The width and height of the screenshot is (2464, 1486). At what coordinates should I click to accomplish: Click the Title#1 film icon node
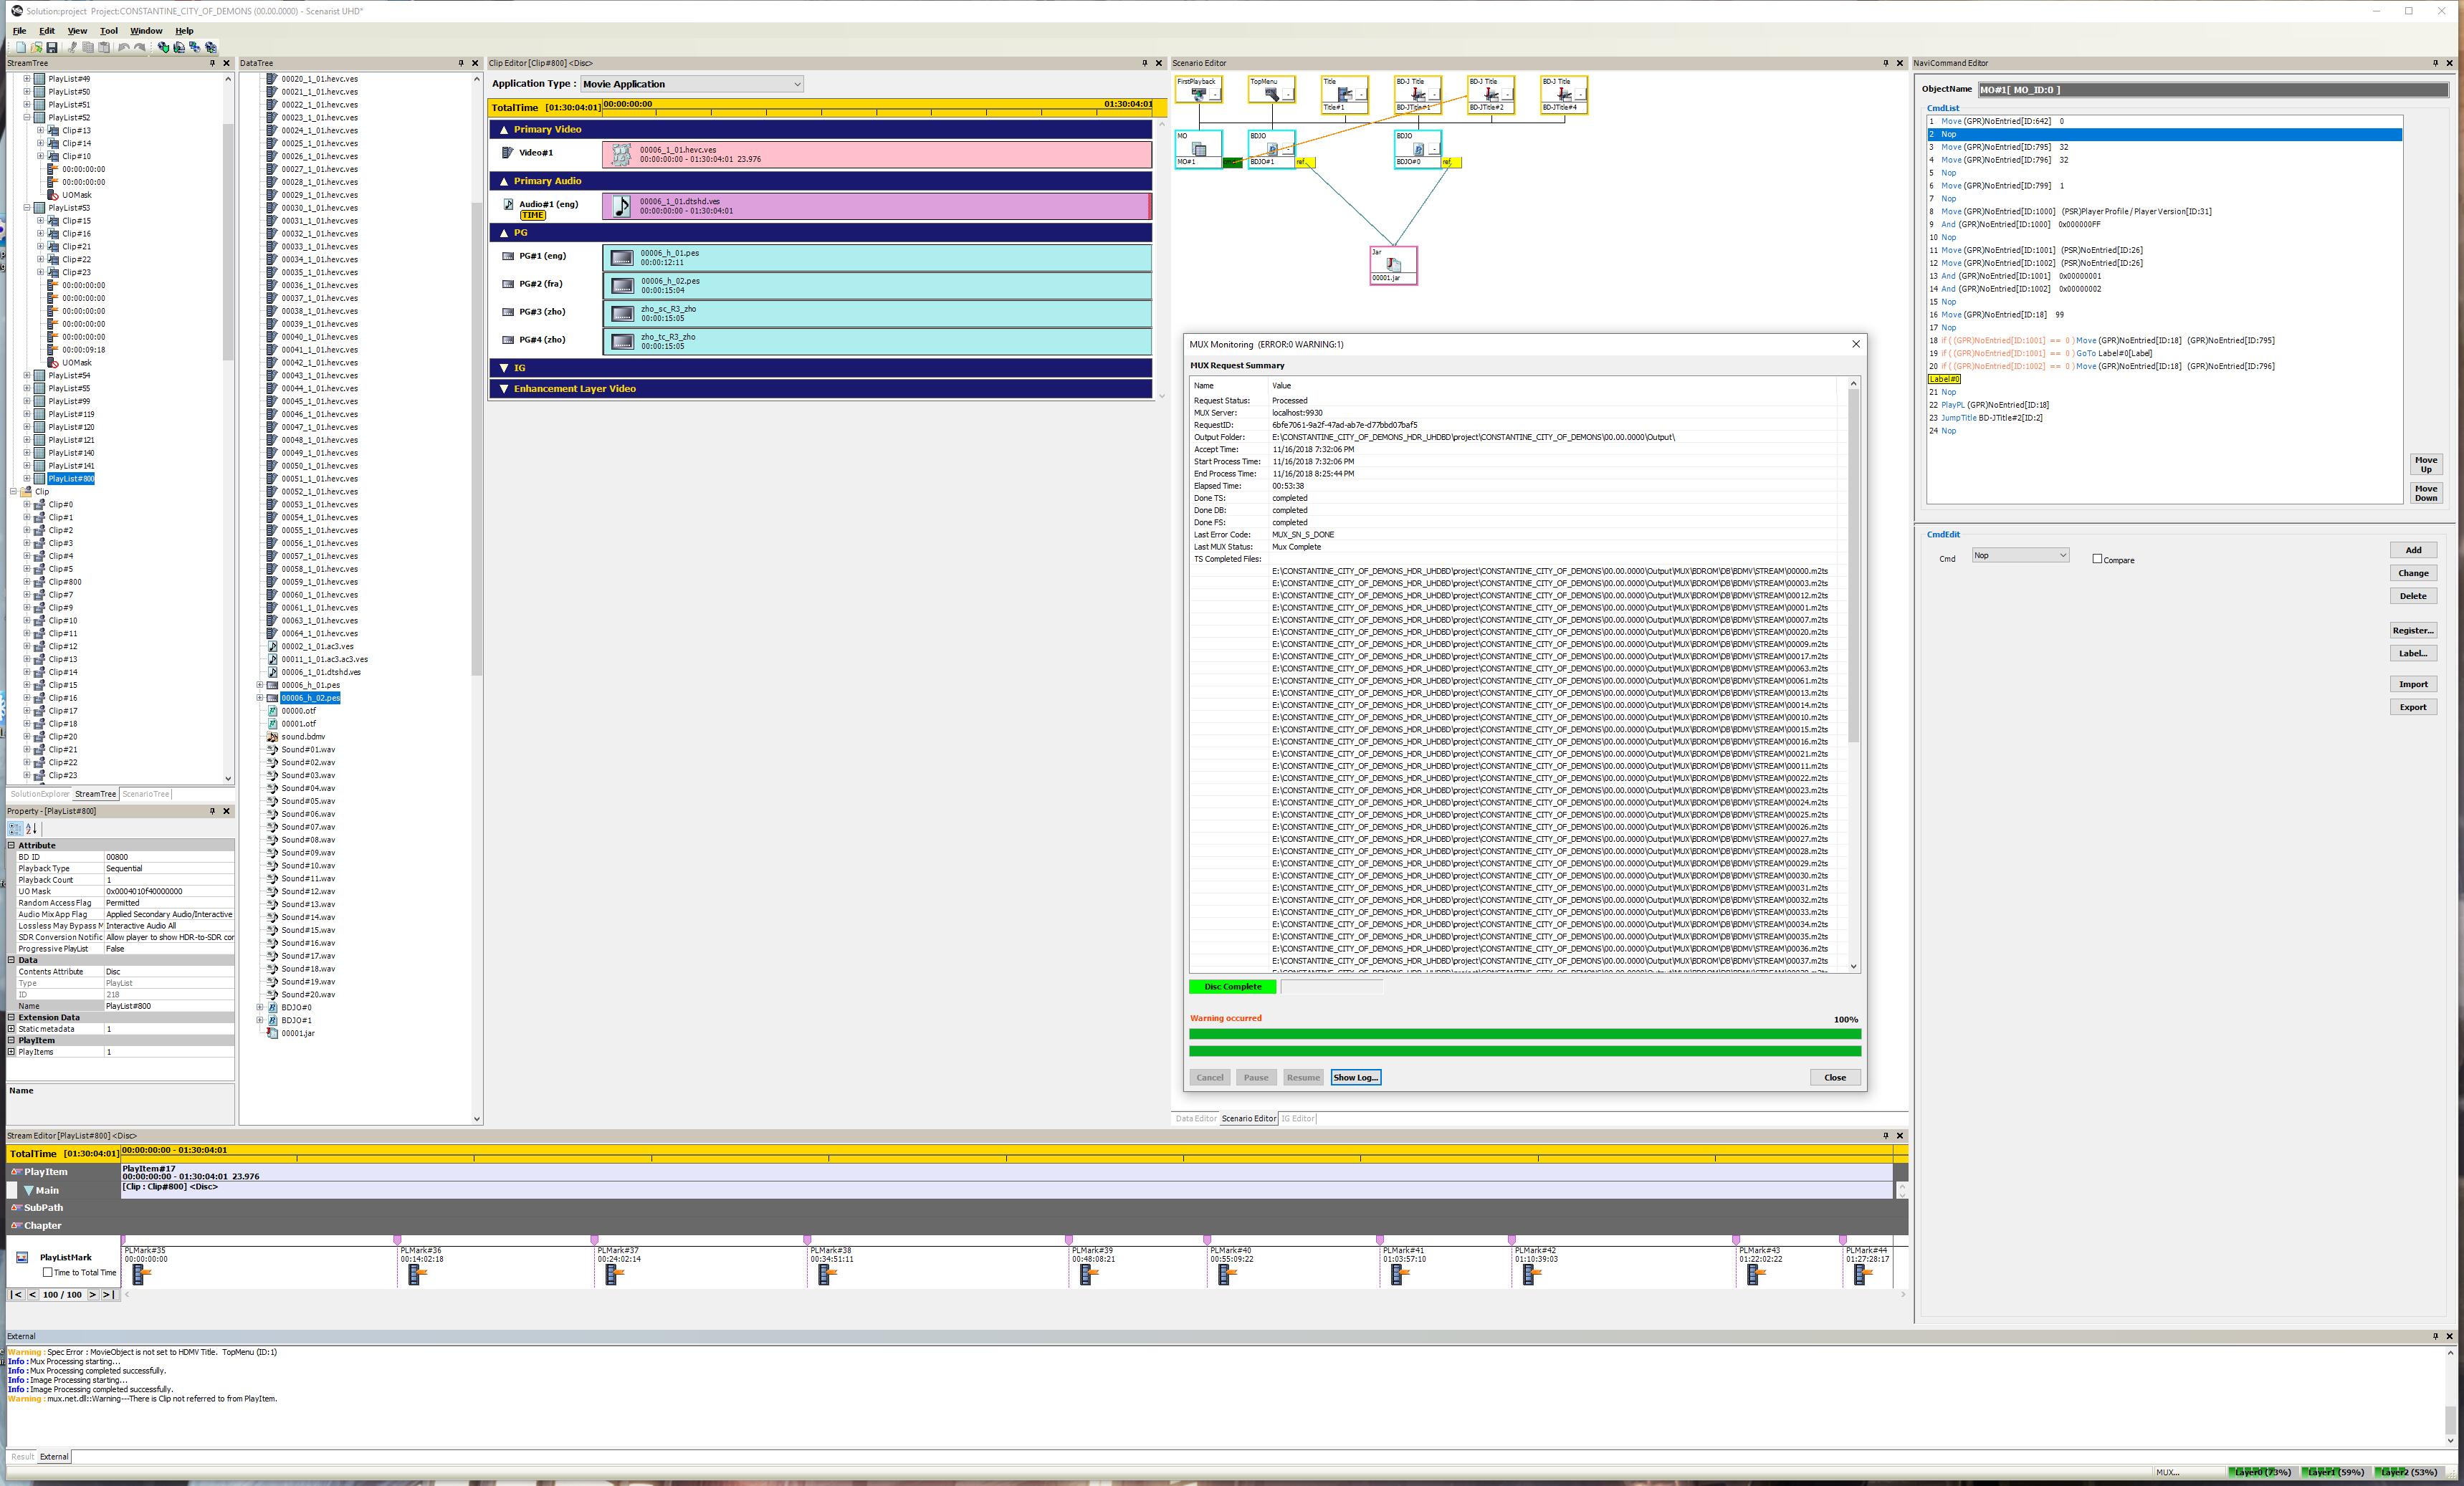pyautogui.click(x=1344, y=94)
